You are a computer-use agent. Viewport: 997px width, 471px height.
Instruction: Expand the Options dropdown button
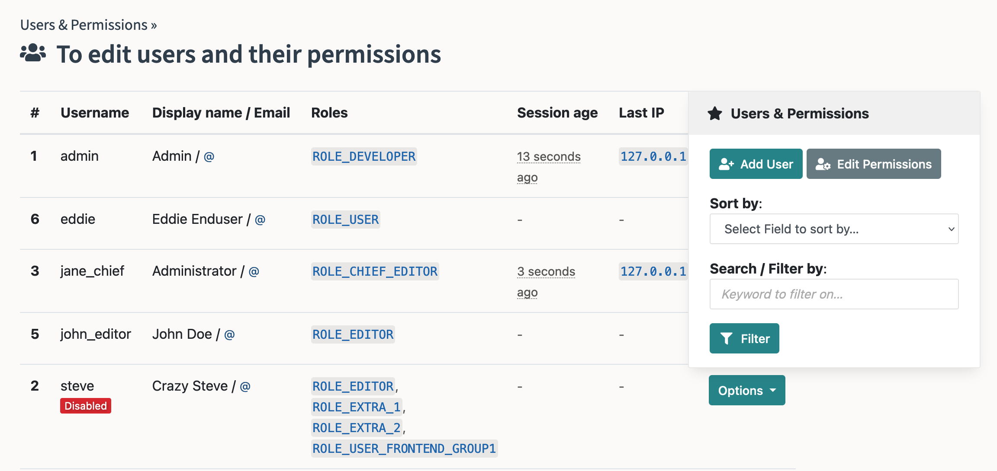pyautogui.click(x=746, y=391)
